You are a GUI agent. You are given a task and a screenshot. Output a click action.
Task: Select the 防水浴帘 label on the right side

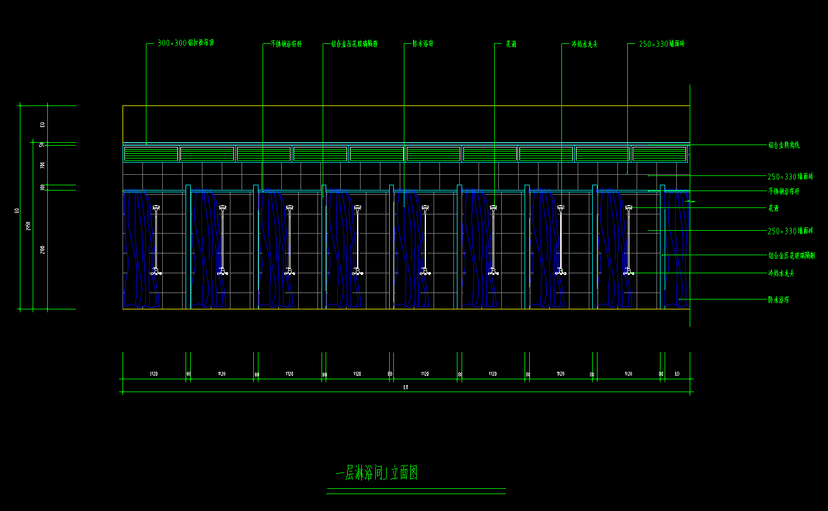point(778,300)
